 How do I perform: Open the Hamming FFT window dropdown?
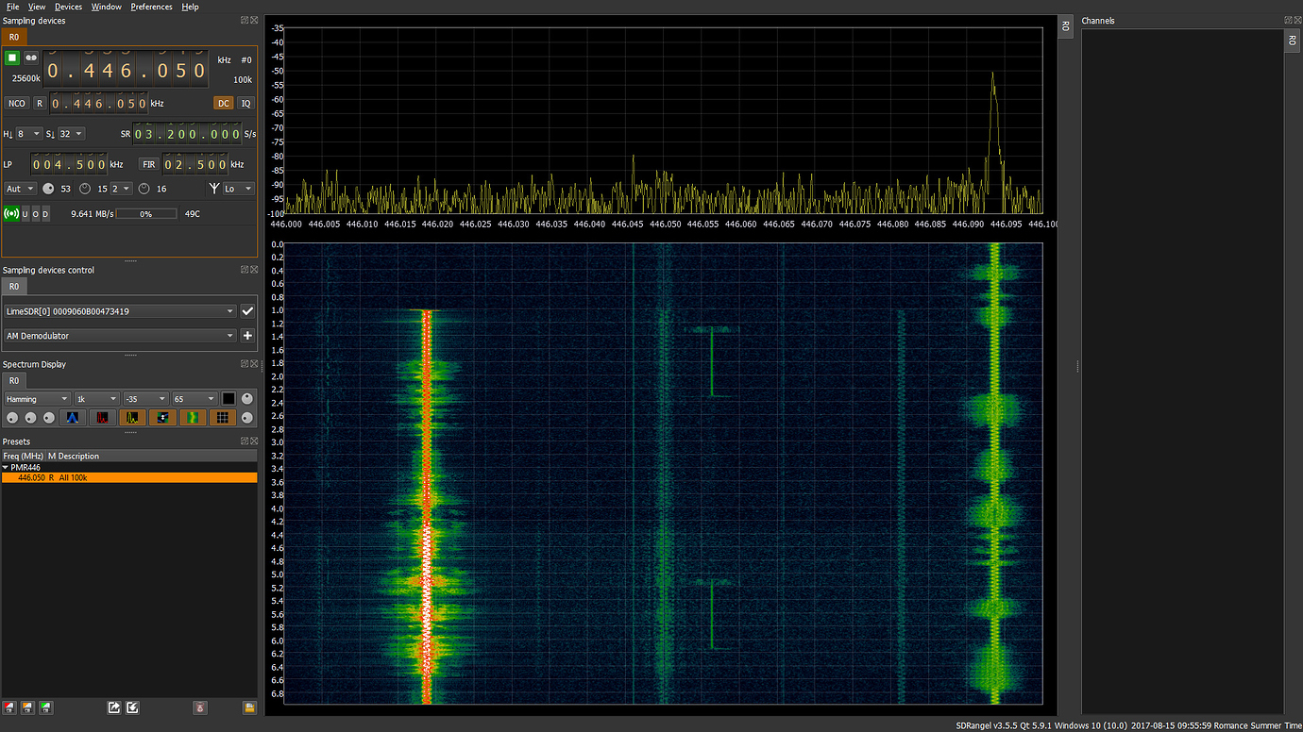[x=37, y=399]
